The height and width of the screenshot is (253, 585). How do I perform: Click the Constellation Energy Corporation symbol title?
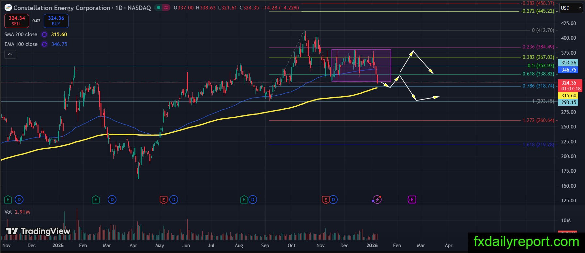click(62, 8)
